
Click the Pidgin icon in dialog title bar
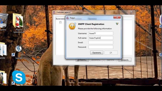click(x=68, y=18)
